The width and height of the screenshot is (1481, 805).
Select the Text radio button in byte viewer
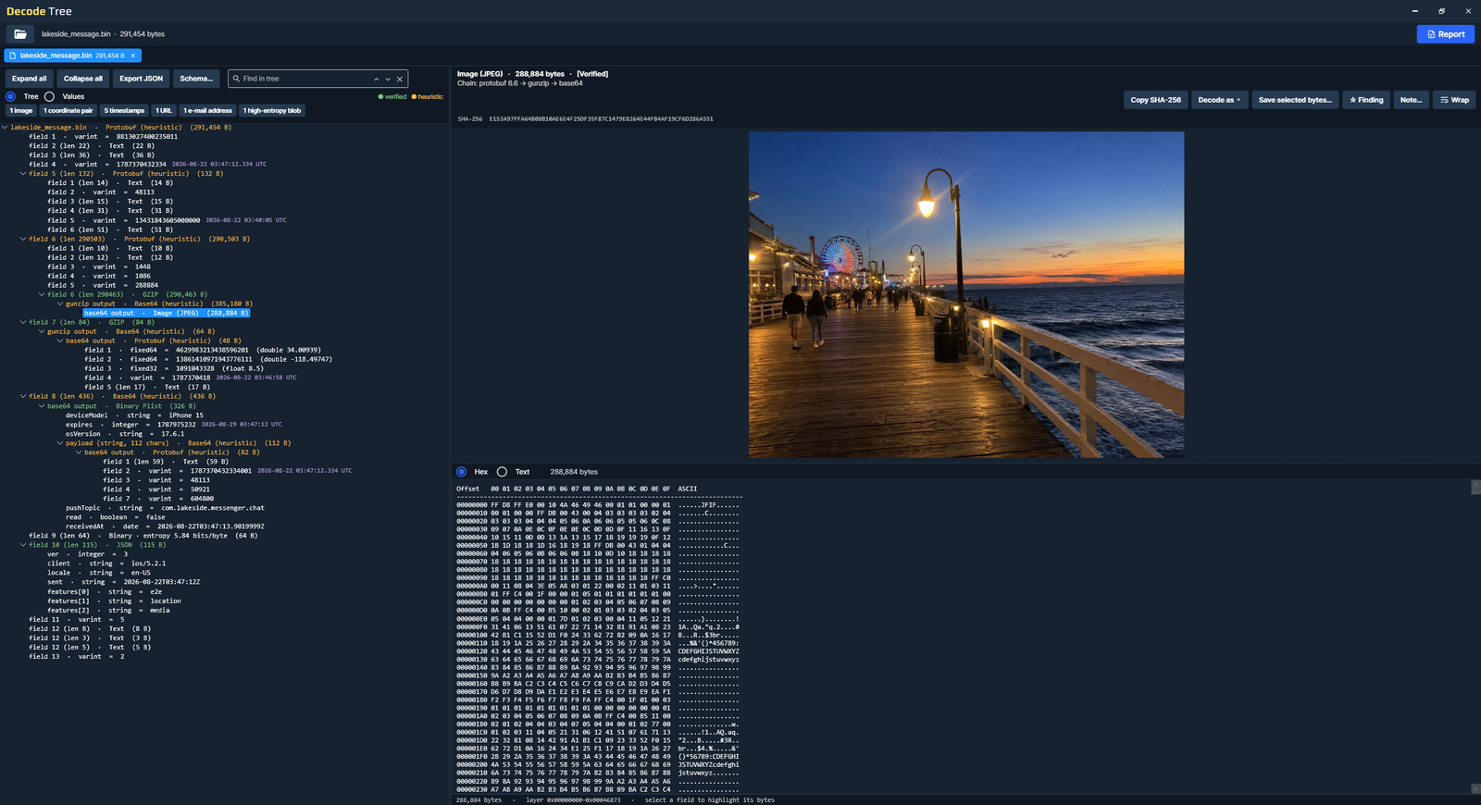pos(502,472)
